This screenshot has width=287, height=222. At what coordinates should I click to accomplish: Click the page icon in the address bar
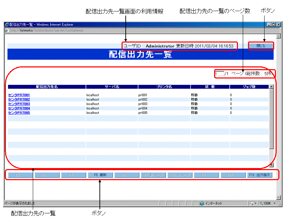click(x=7, y=30)
